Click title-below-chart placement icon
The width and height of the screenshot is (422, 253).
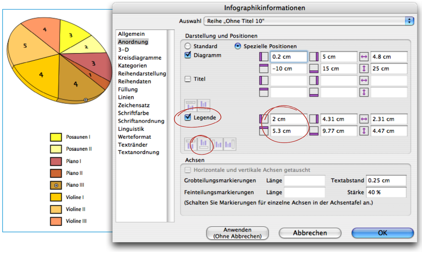204,105
